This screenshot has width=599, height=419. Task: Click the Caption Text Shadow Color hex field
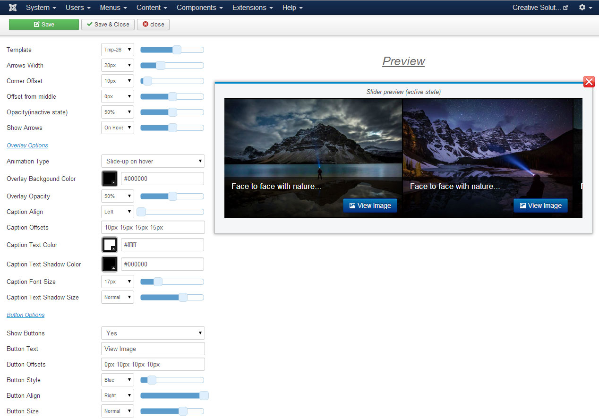tap(163, 264)
